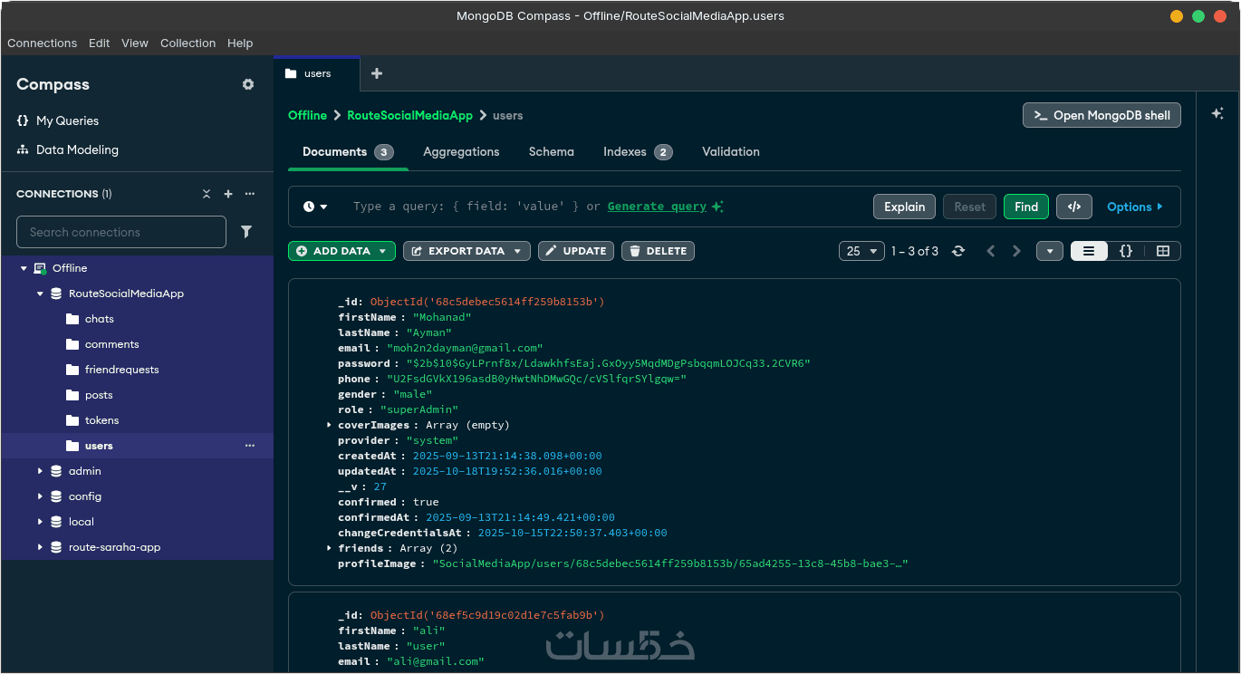Open Compass settings gear
1241x674 pixels.
pyautogui.click(x=248, y=84)
